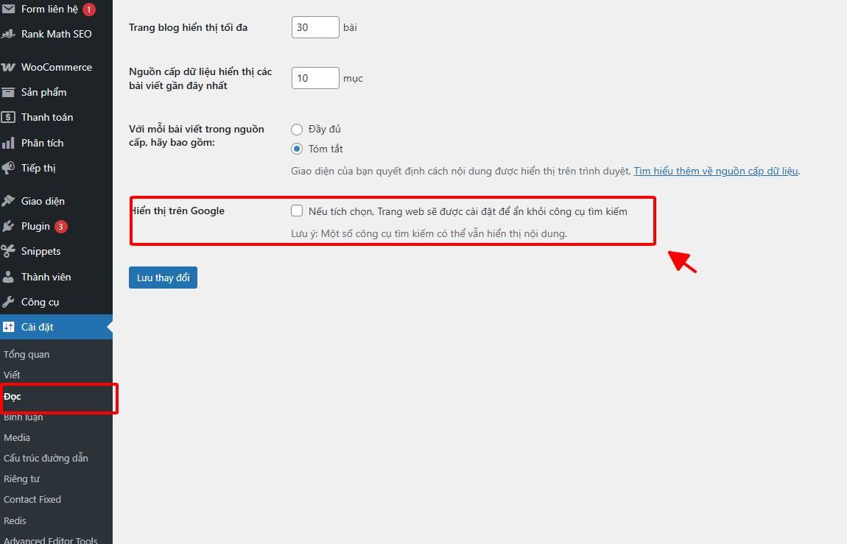This screenshot has width=847, height=544.
Task: Click the Plugin plug icon
Action: point(8,226)
